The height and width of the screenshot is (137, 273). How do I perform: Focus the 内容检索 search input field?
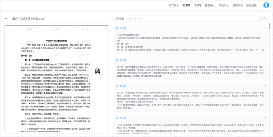point(193,19)
